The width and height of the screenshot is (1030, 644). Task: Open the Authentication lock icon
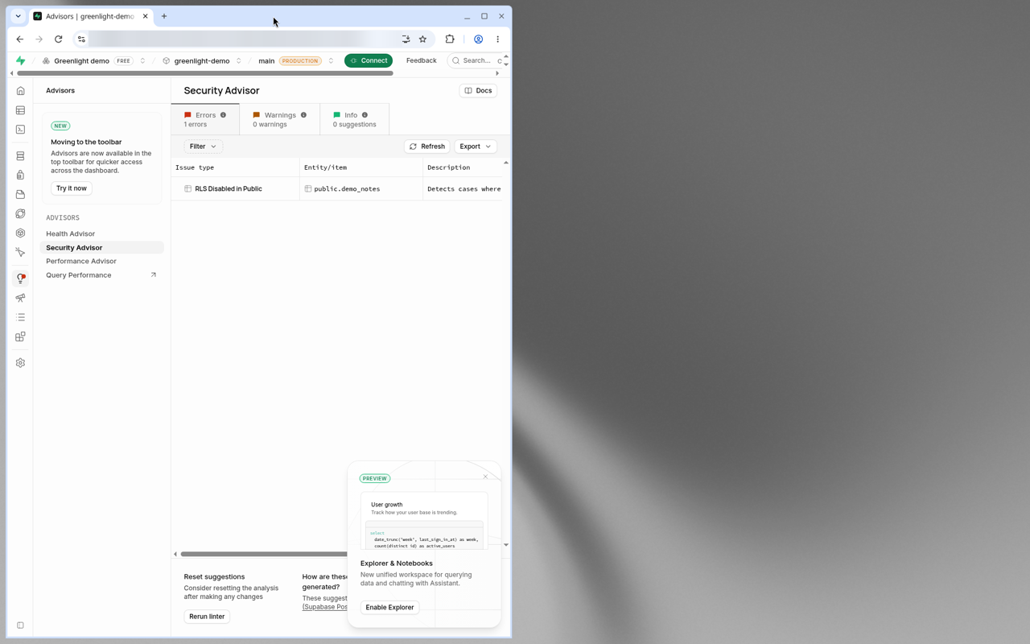[21, 175]
